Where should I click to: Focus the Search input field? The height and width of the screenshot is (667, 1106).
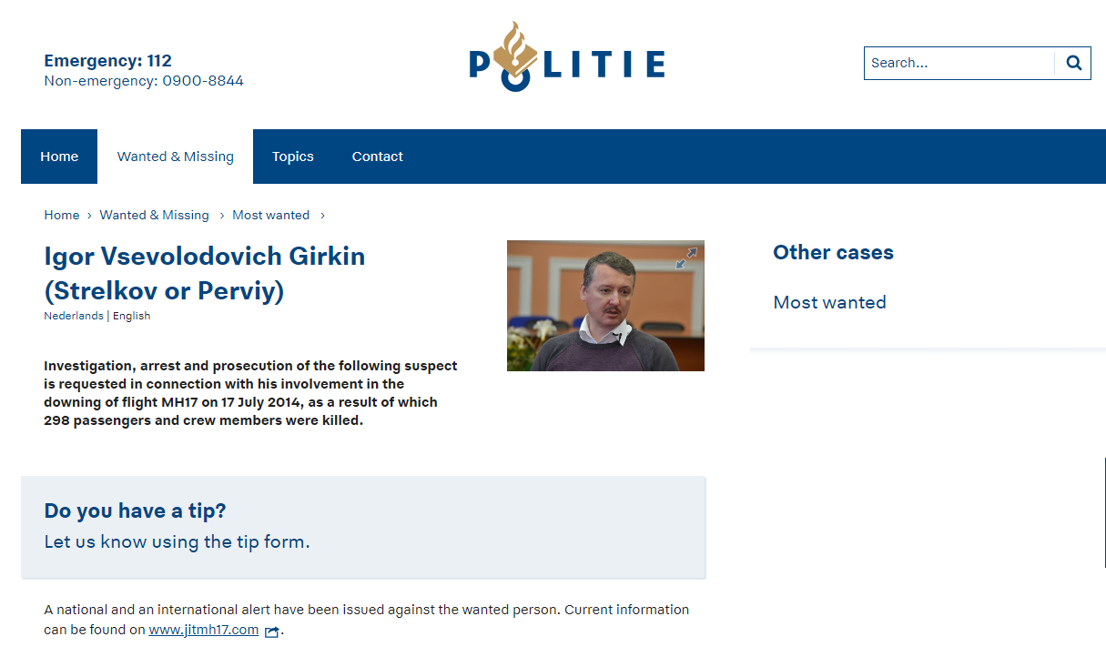tap(959, 63)
